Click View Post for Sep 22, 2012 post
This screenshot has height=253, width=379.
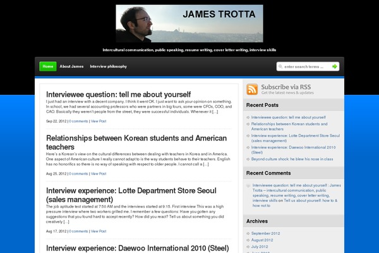tap(99, 121)
